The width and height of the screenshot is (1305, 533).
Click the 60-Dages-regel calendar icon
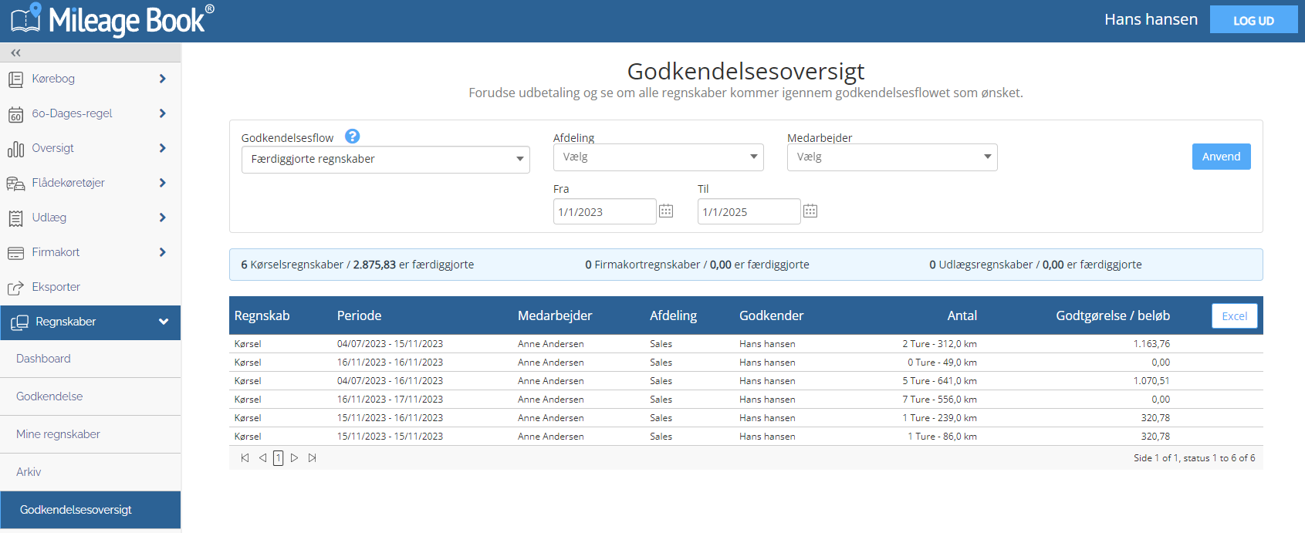[15, 114]
